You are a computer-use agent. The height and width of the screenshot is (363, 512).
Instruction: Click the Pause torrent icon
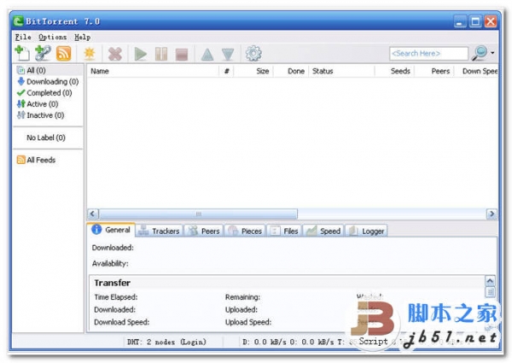pyautogui.click(x=161, y=54)
